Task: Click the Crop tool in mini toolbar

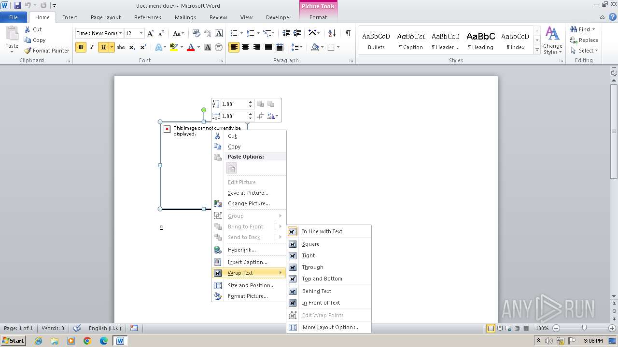Action: [261, 116]
